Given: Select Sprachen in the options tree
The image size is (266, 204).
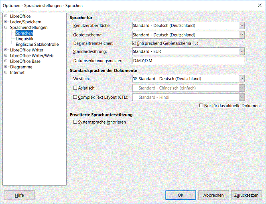Looking at the screenshot, I should pyautogui.click(x=24, y=33).
